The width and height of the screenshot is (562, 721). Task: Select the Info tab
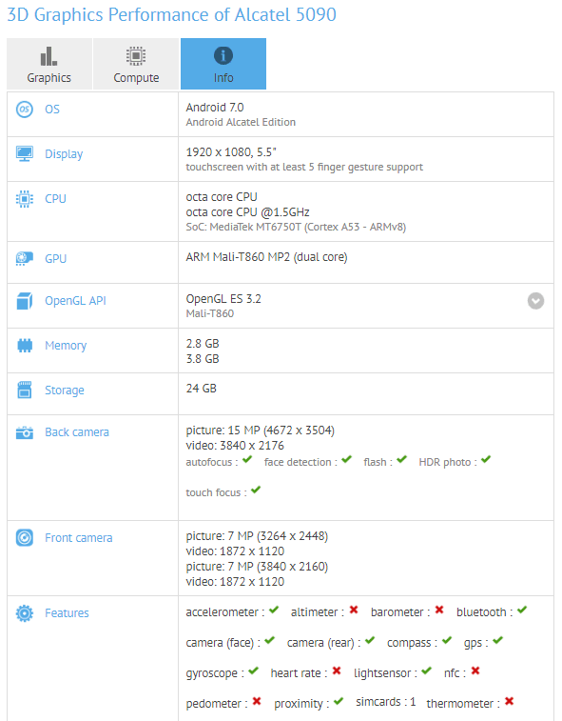click(223, 64)
